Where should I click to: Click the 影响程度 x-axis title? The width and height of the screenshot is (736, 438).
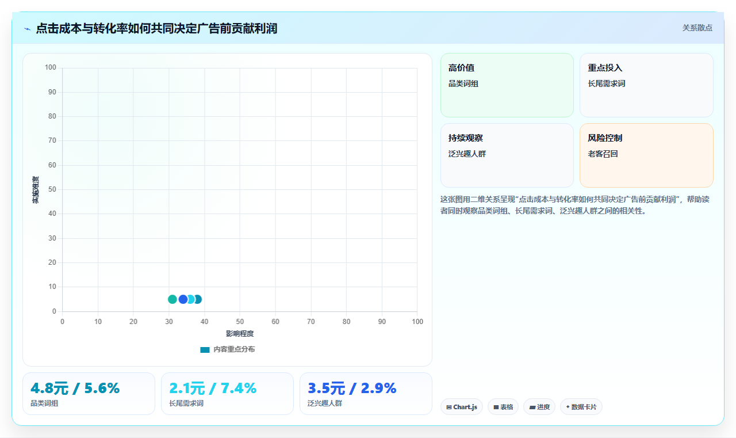(240, 333)
